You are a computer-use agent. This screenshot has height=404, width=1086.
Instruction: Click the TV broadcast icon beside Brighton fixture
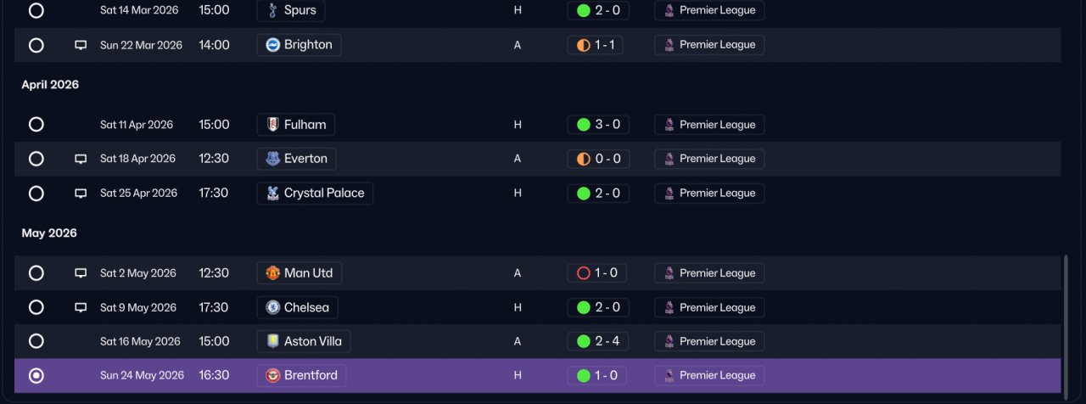coord(81,45)
